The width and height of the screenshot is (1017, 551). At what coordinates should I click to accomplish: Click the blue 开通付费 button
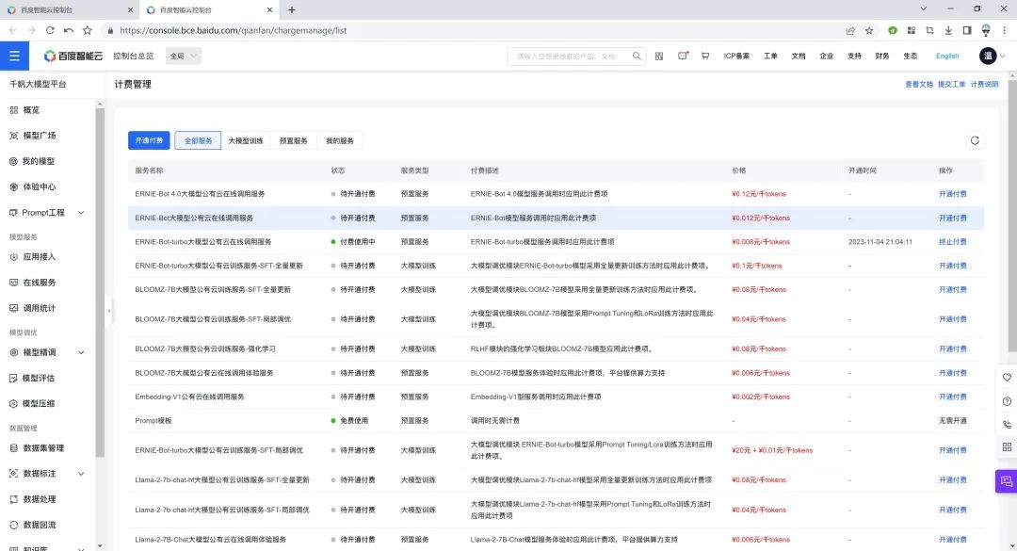click(149, 140)
